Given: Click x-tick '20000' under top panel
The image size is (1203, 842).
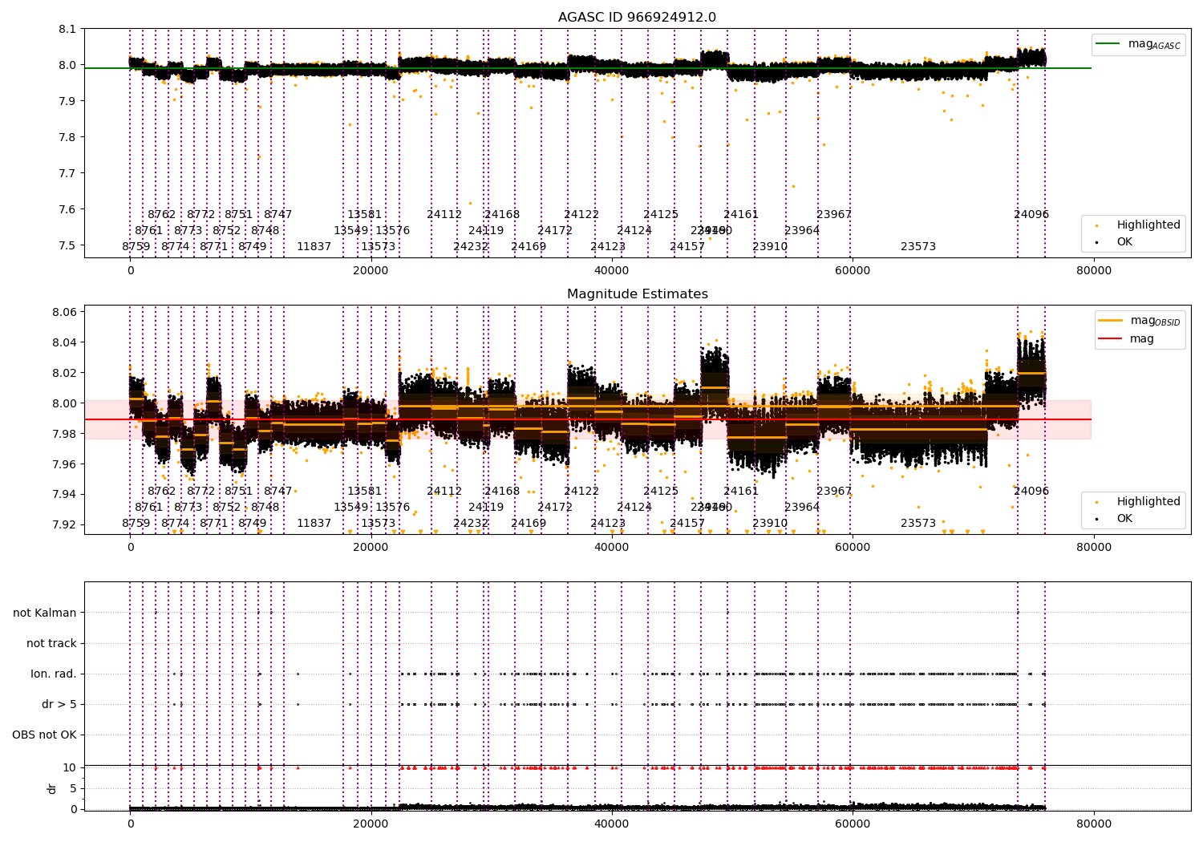Looking at the screenshot, I should pyautogui.click(x=371, y=270).
